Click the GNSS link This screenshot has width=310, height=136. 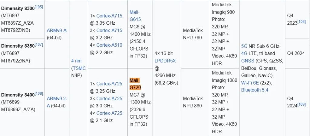click(248, 61)
